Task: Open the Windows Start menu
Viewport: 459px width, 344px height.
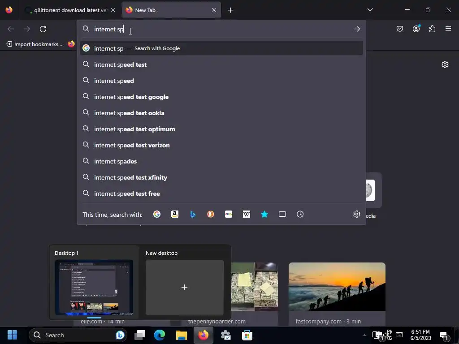Action: [x=12, y=335]
